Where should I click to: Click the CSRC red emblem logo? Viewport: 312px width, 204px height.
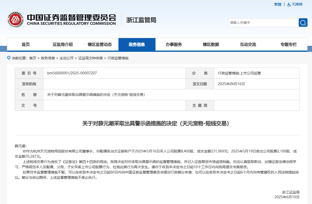(15, 20)
